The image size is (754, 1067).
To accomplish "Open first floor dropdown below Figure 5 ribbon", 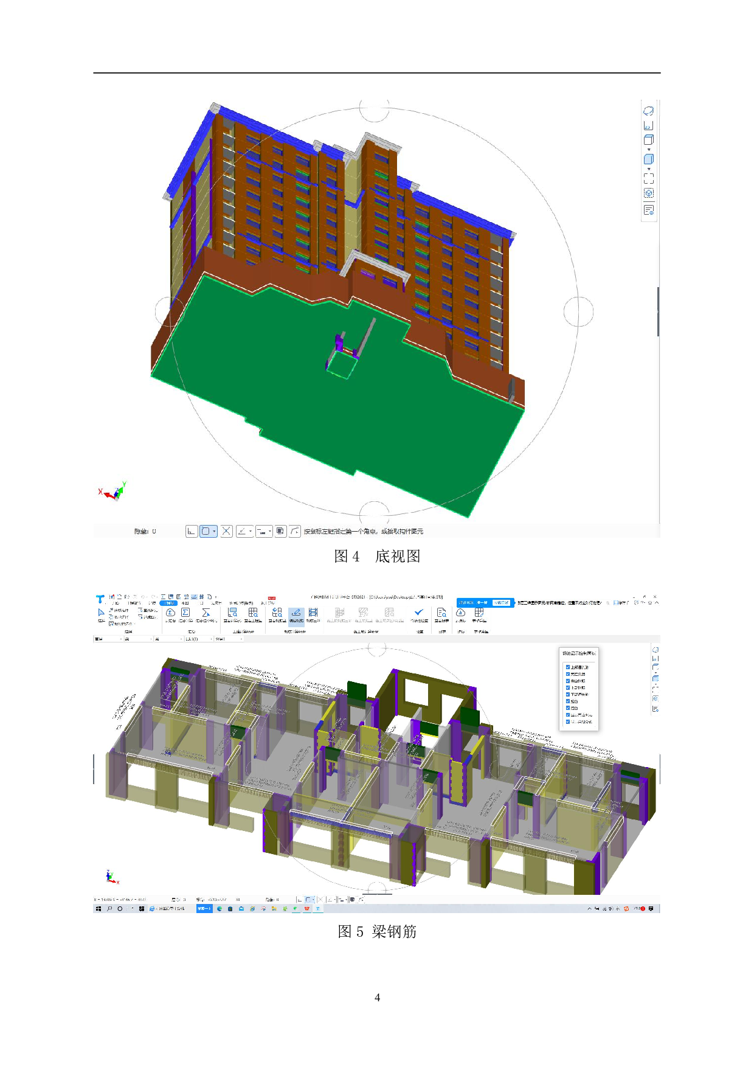I will [108, 639].
